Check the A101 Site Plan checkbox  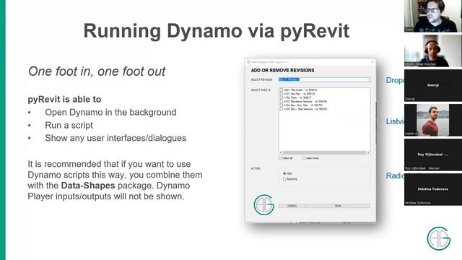click(282, 94)
